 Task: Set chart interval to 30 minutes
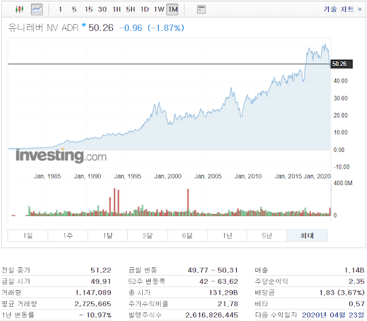click(x=102, y=9)
